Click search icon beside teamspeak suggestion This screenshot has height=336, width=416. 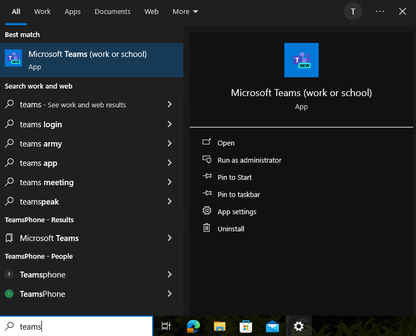[x=9, y=201]
